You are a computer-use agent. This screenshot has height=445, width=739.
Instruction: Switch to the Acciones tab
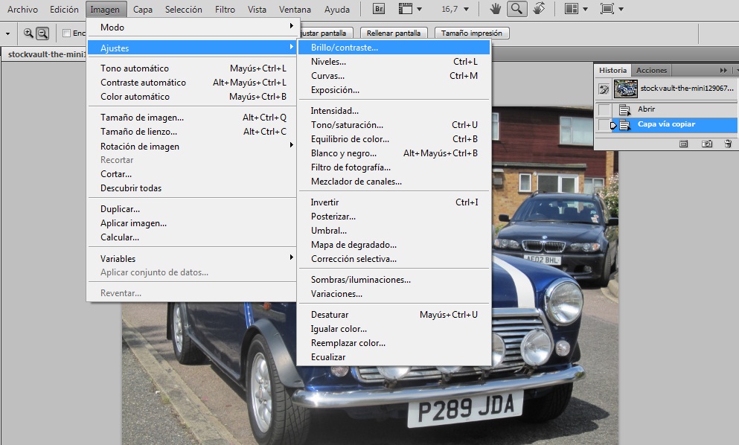point(651,70)
